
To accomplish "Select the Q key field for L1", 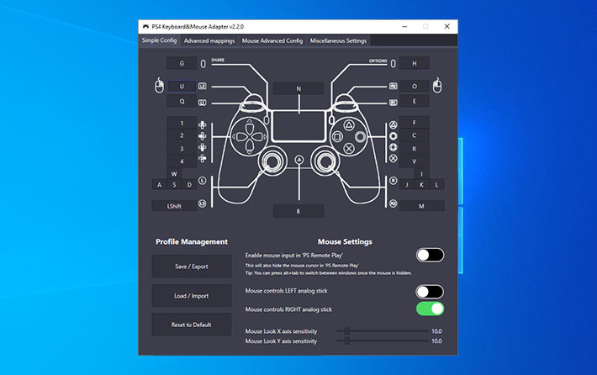I will pyautogui.click(x=182, y=101).
